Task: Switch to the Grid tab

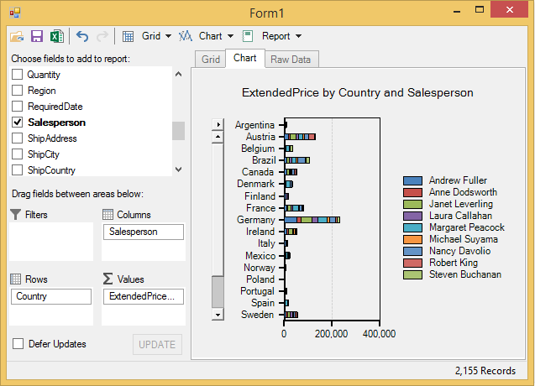Action: point(210,60)
